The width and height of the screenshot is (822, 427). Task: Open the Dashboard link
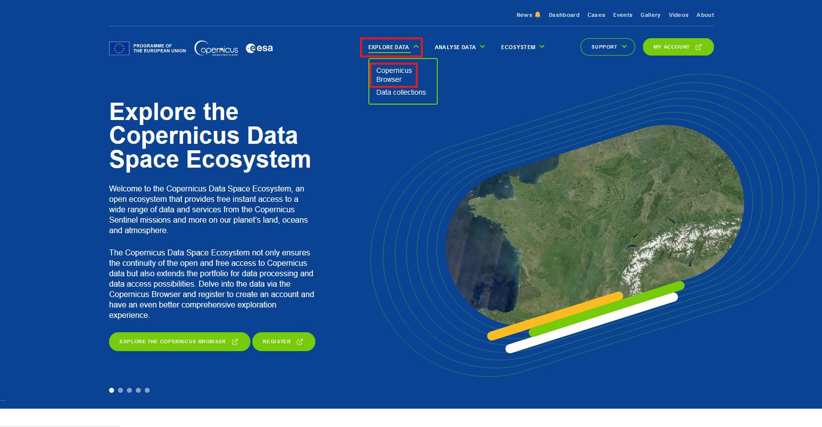click(564, 15)
